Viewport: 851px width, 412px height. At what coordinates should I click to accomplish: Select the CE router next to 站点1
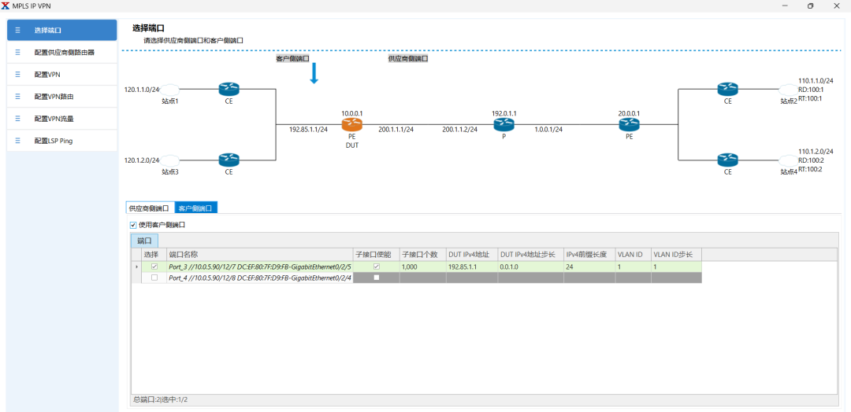pos(229,89)
